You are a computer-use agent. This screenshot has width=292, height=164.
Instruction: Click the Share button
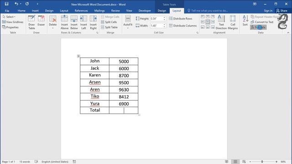point(282,10)
